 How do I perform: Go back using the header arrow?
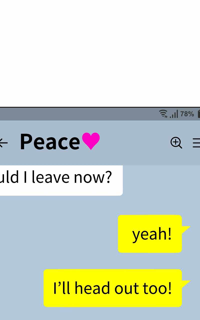click(3, 143)
